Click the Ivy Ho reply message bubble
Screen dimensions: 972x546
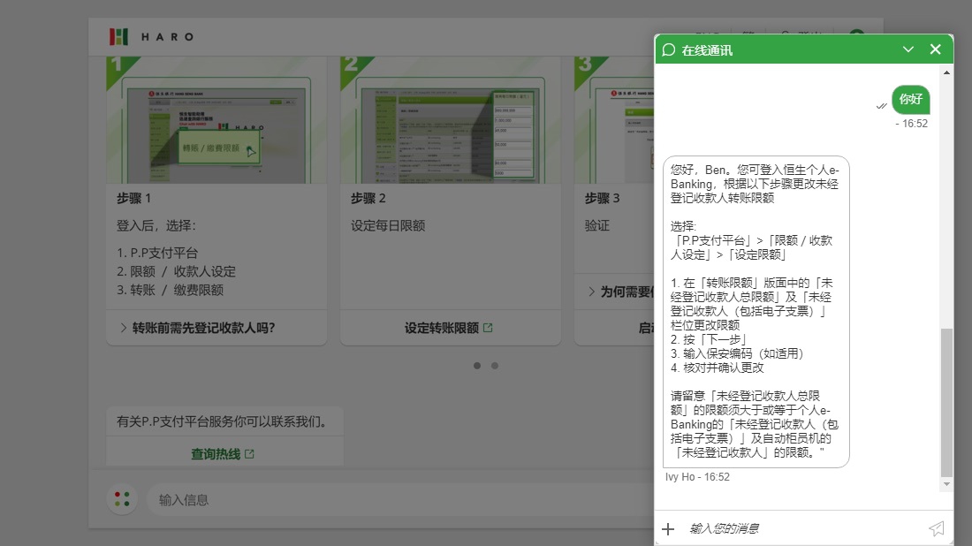pos(756,312)
